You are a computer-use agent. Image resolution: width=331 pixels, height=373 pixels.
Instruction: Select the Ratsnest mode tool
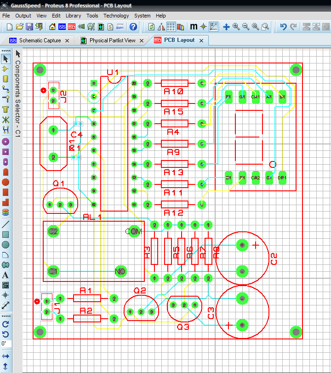point(6,120)
